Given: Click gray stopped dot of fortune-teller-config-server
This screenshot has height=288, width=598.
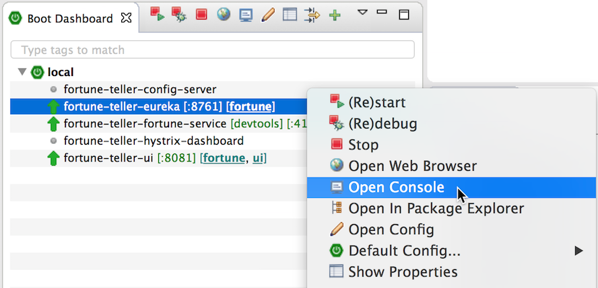Looking at the screenshot, I should 53,89.
